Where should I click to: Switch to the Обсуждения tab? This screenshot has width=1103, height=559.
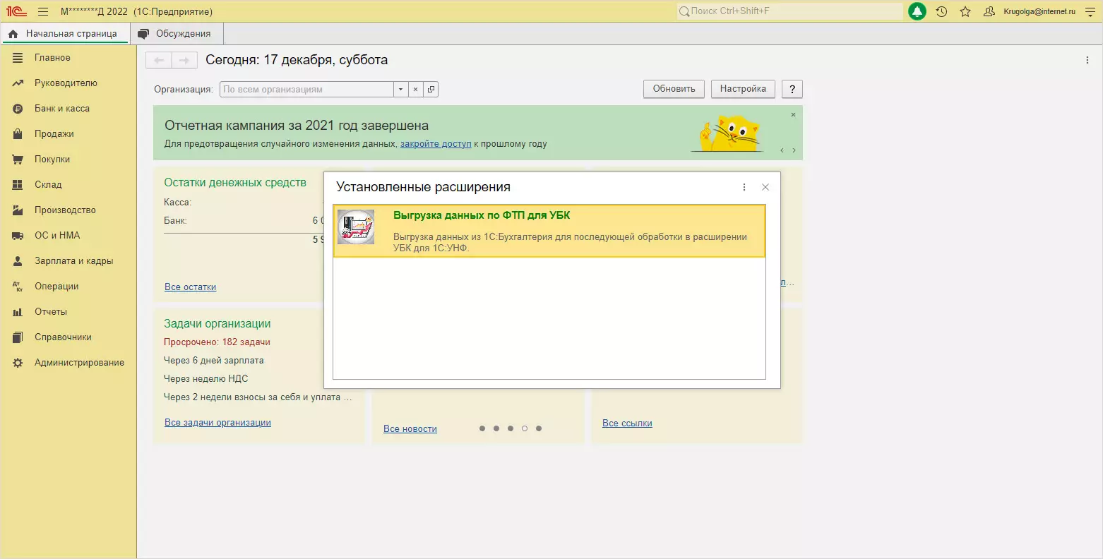pos(176,34)
